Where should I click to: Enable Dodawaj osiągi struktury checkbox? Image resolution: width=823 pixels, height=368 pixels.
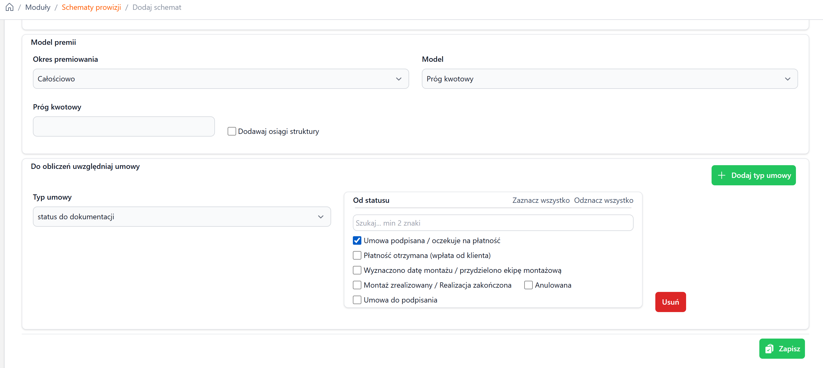232,131
